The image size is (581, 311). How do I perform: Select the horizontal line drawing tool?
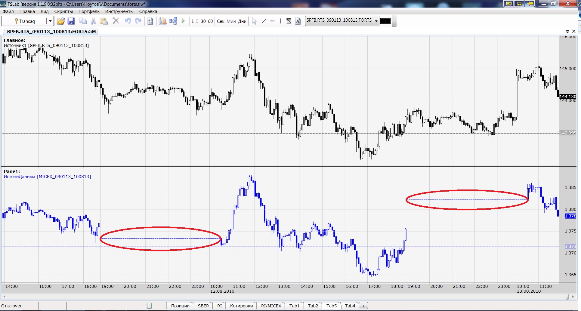[272, 21]
